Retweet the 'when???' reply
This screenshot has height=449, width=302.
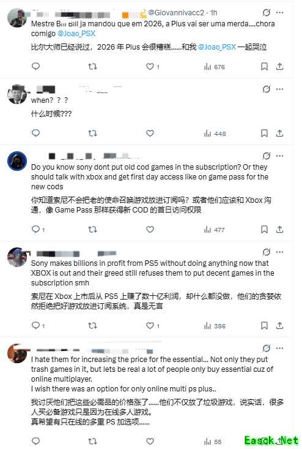tap(92, 133)
